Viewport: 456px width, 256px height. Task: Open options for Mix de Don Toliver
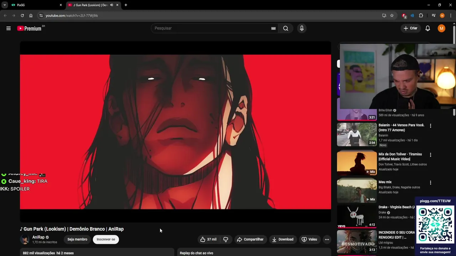coord(430,155)
